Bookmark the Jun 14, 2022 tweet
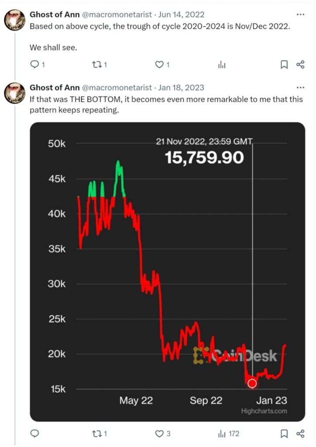Screen dimensions: 316x447 click(x=284, y=65)
